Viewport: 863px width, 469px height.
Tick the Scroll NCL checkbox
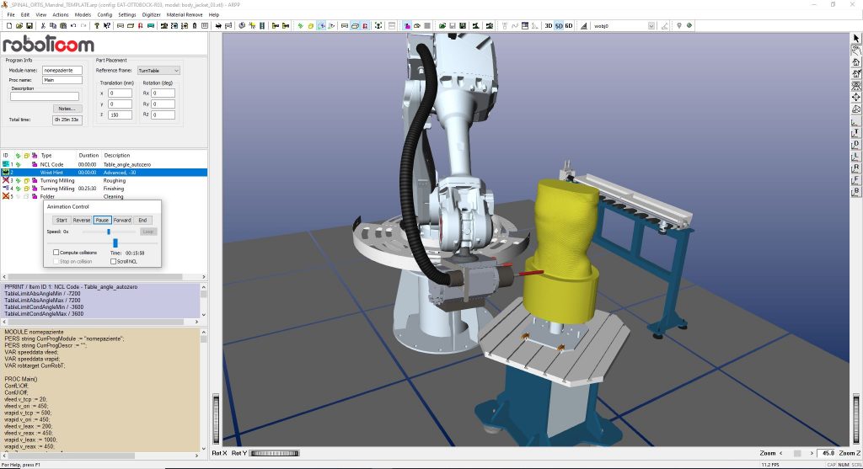click(x=113, y=261)
